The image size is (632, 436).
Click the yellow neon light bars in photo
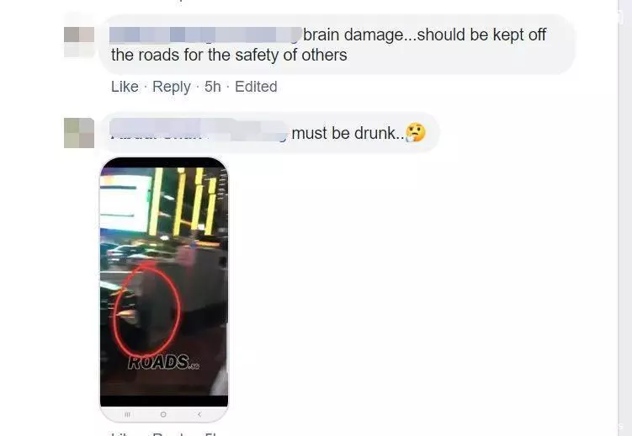[183, 201]
